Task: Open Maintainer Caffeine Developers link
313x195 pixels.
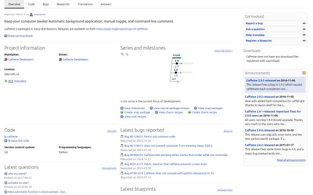Action: pos(21,59)
